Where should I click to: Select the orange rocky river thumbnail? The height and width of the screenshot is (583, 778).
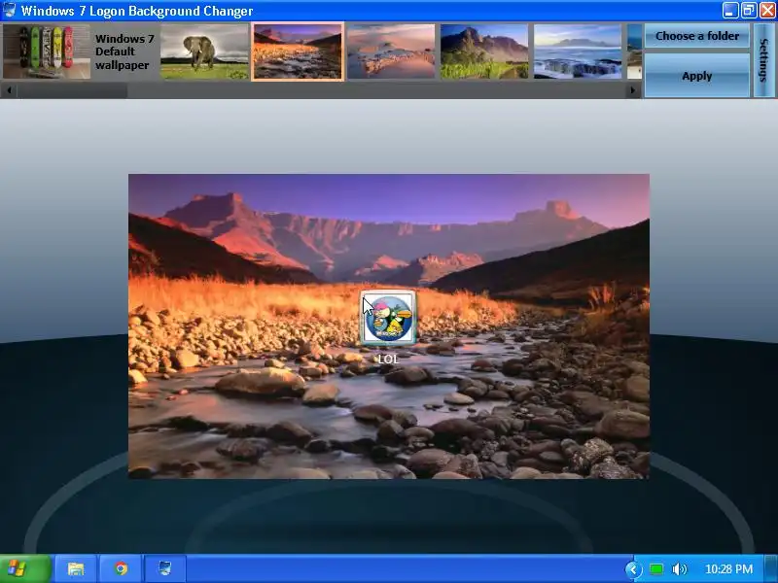(298, 51)
